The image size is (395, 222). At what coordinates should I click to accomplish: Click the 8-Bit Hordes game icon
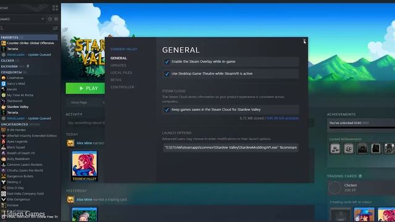pyautogui.click(x=4, y=130)
